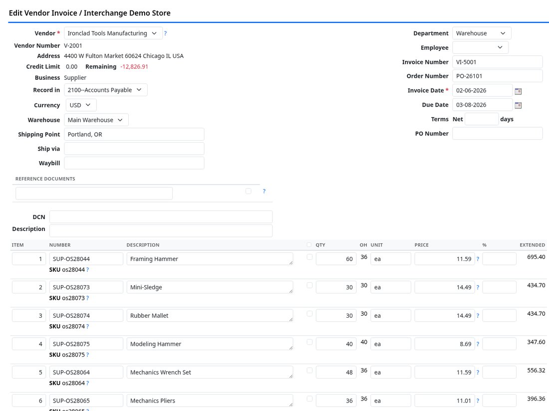The height and width of the screenshot is (411, 549).
Task: Click the Mini-Sledge price field
Action: point(445,287)
